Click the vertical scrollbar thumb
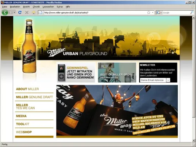Viewport: 196px width, 147px height. [x=194, y=68]
